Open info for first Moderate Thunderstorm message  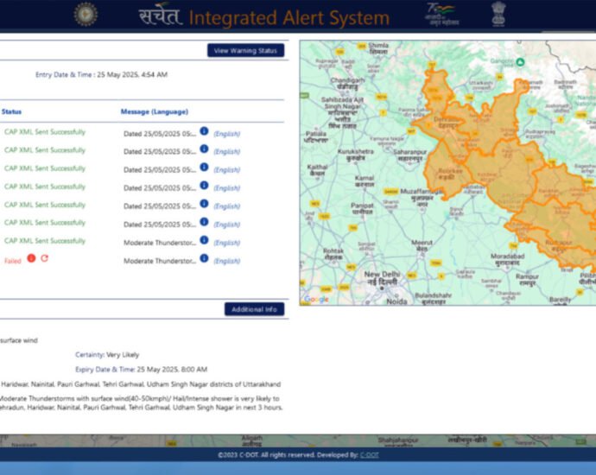(205, 240)
